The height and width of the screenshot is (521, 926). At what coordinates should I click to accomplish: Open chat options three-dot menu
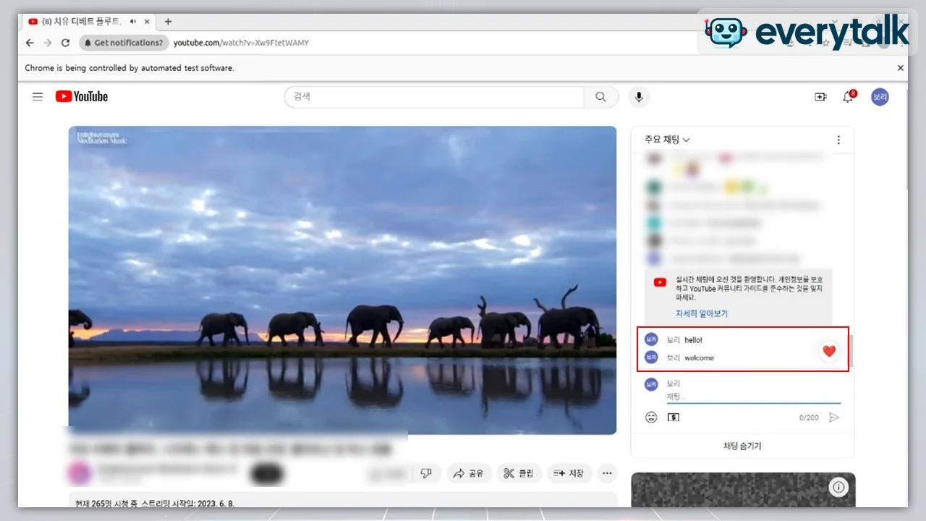pyautogui.click(x=838, y=140)
